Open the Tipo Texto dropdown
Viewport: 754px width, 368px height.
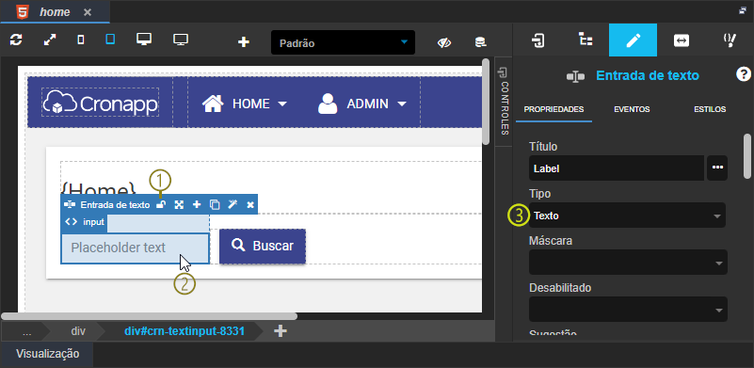point(627,215)
